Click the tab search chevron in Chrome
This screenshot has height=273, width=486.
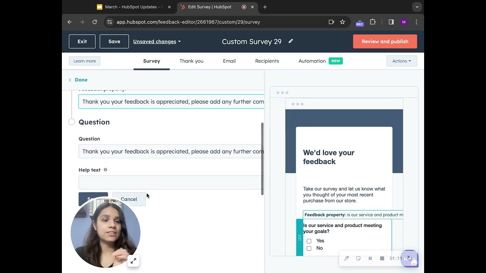coord(417,7)
